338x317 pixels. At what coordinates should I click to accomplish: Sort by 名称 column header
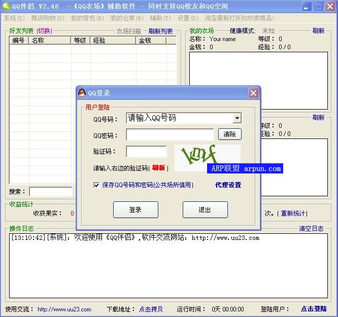coord(50,40)
